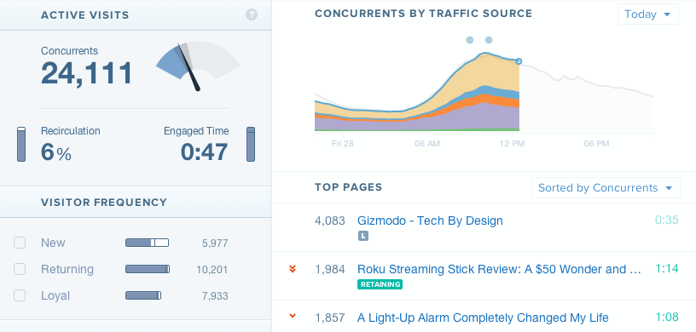Click the Loyal visitors progress bar
The height and width of the screenshot is (332, 696).
[x=143, y=295]
